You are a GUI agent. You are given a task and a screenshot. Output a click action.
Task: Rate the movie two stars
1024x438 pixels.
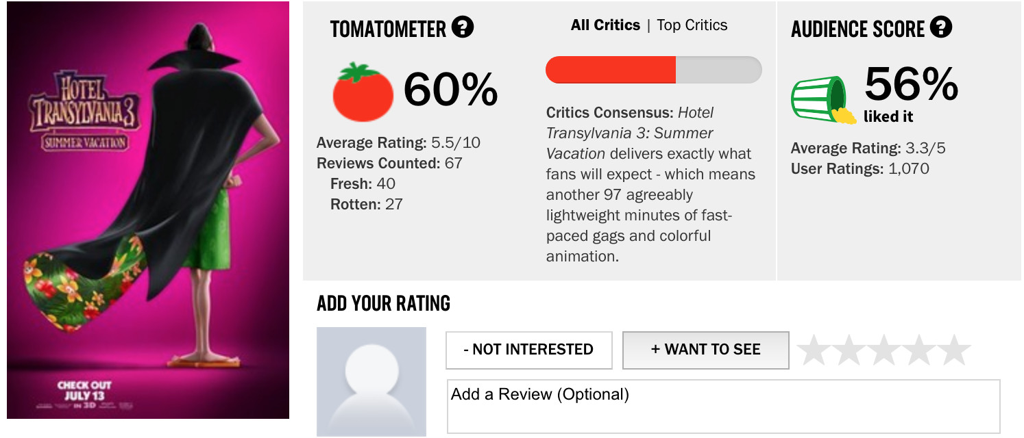[849, 350]
